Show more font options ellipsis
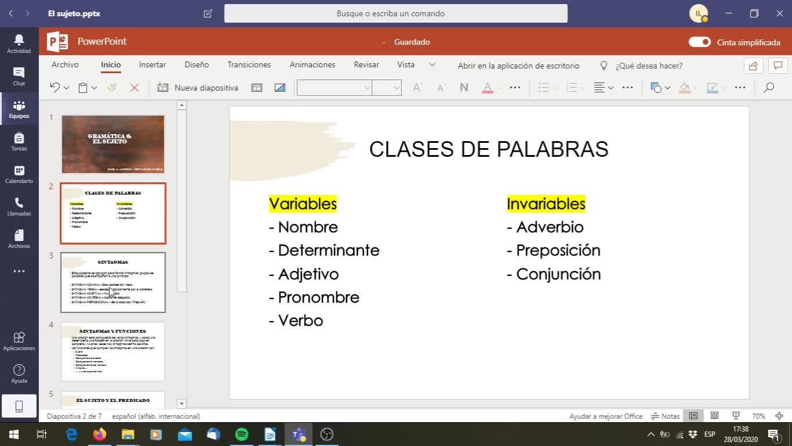792x446 pixels. click(515, 88)
